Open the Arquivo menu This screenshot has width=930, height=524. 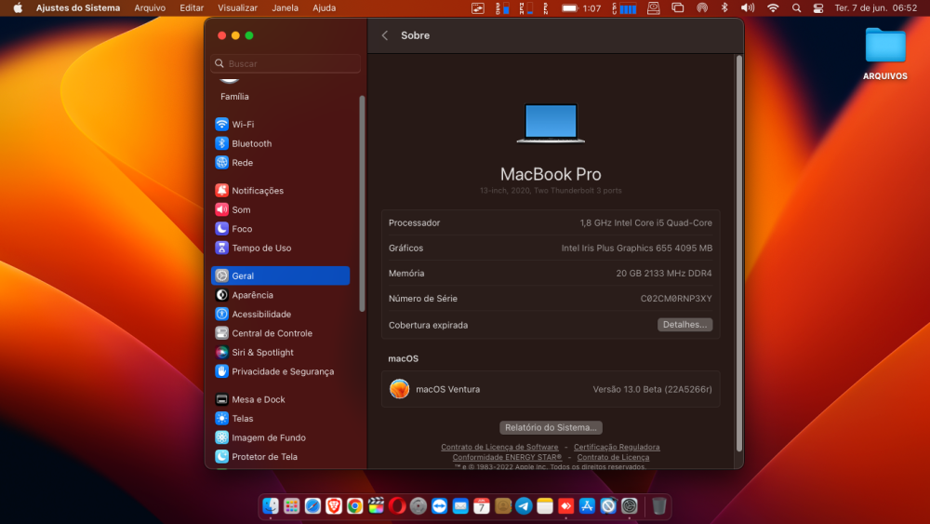point(150,7)
